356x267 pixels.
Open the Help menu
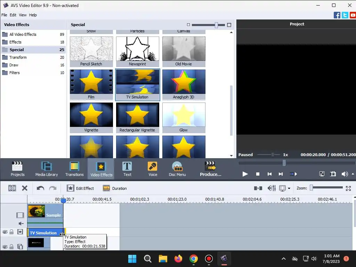pyautogui.click(x=33, y=15)
